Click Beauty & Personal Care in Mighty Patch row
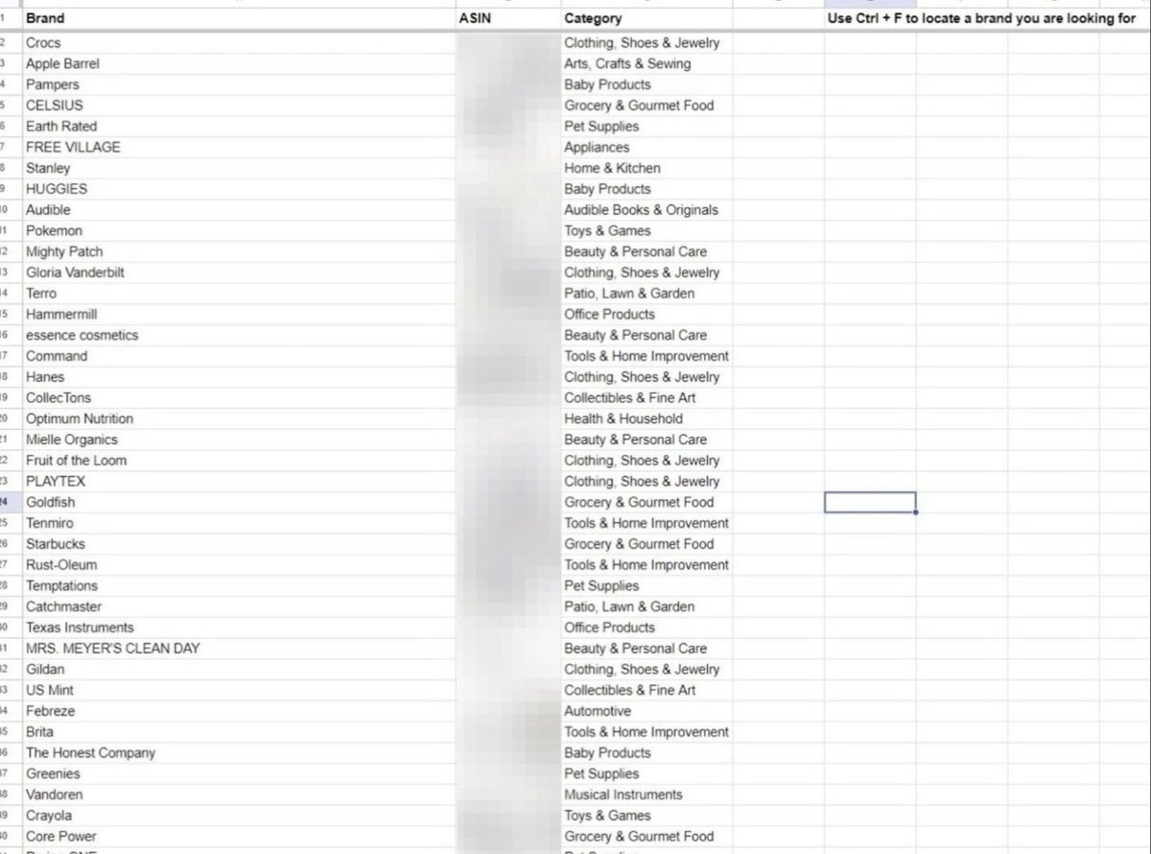Image resolution: width=1151 pixels, height=854 pixels. [646, 251]
